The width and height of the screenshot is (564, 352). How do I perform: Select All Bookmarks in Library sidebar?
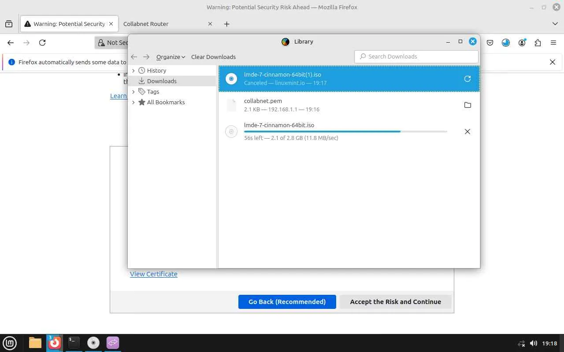(x=172, y=102)
